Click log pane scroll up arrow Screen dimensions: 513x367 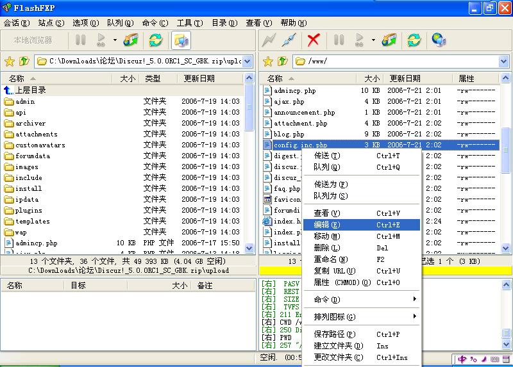(506, 284)
